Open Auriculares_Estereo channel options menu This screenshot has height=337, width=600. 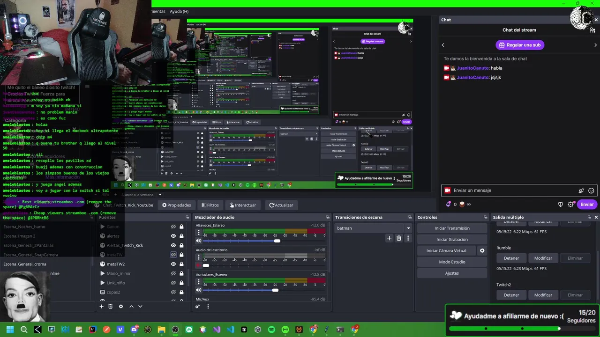[x=199, y=282]
